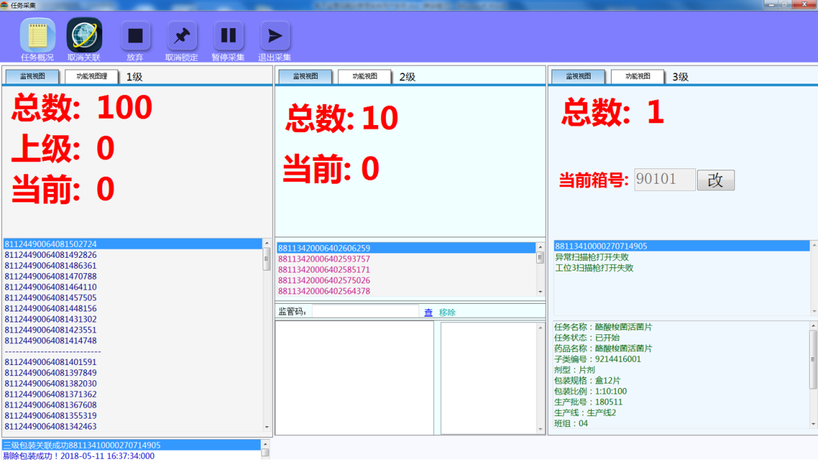Open the 功能视图理 tab in the 1级 panel
The width and height of the screenshot is (818, 460).
[92, 76]
